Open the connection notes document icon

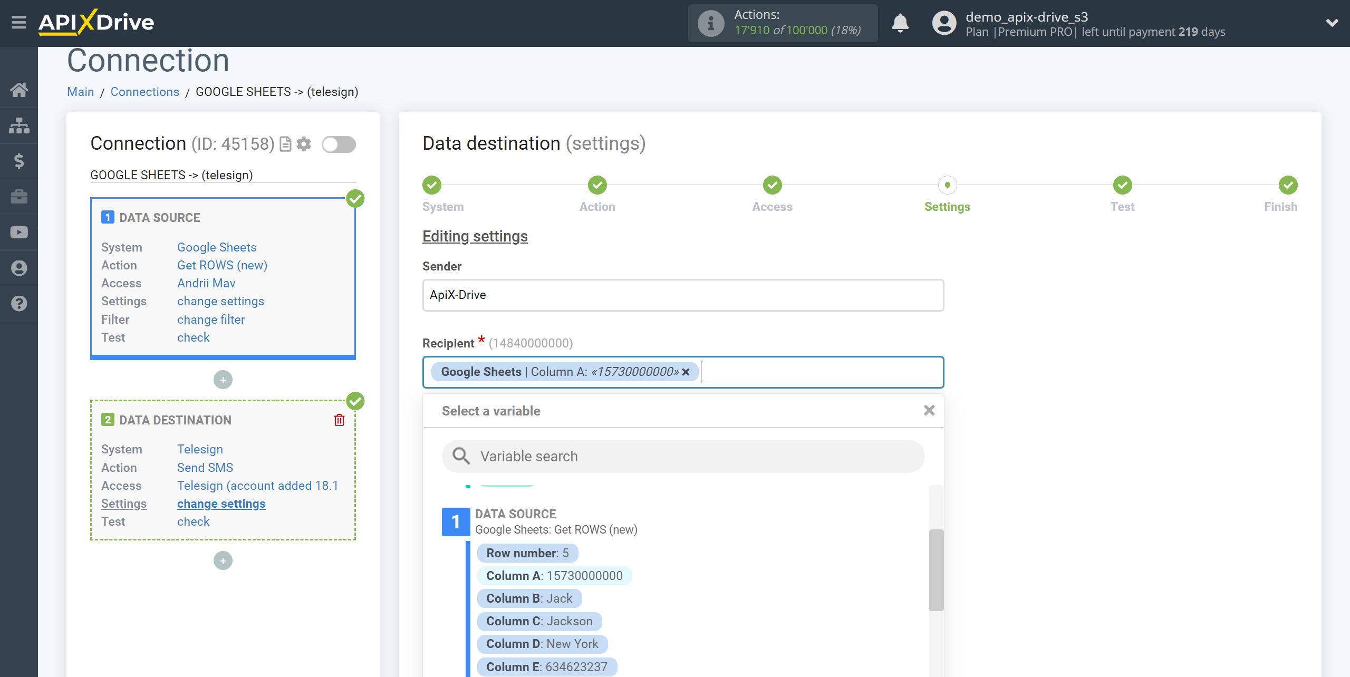285,144
